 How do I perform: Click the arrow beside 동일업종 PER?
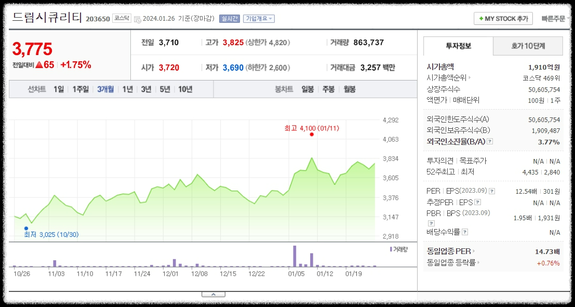pyautogui.click(x=474, y=251)
